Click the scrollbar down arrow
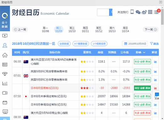Screen dimensions: 164x120 [162, 119]
